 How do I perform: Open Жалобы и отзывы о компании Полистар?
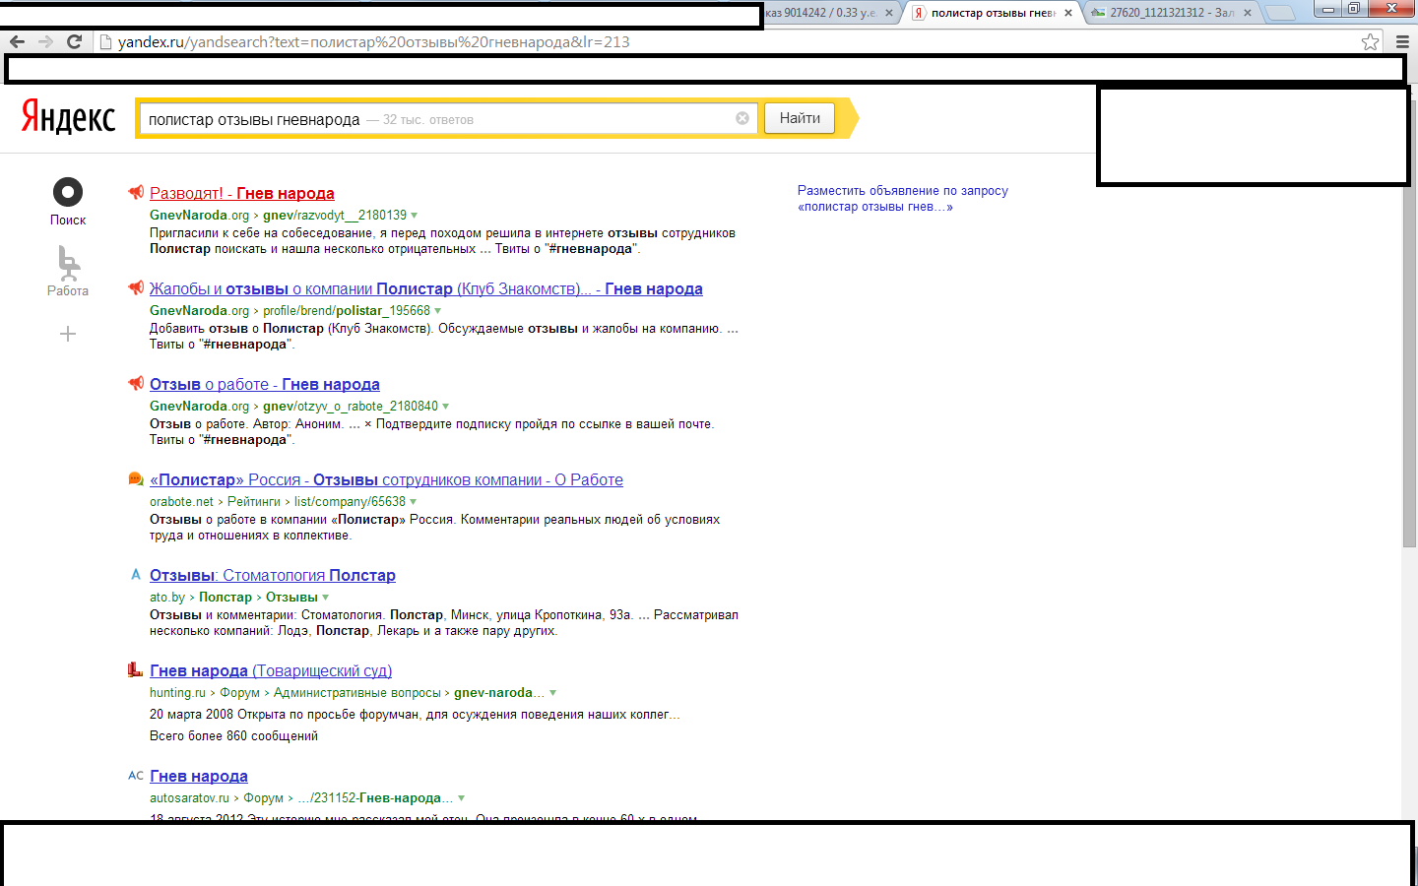[426, 288]
